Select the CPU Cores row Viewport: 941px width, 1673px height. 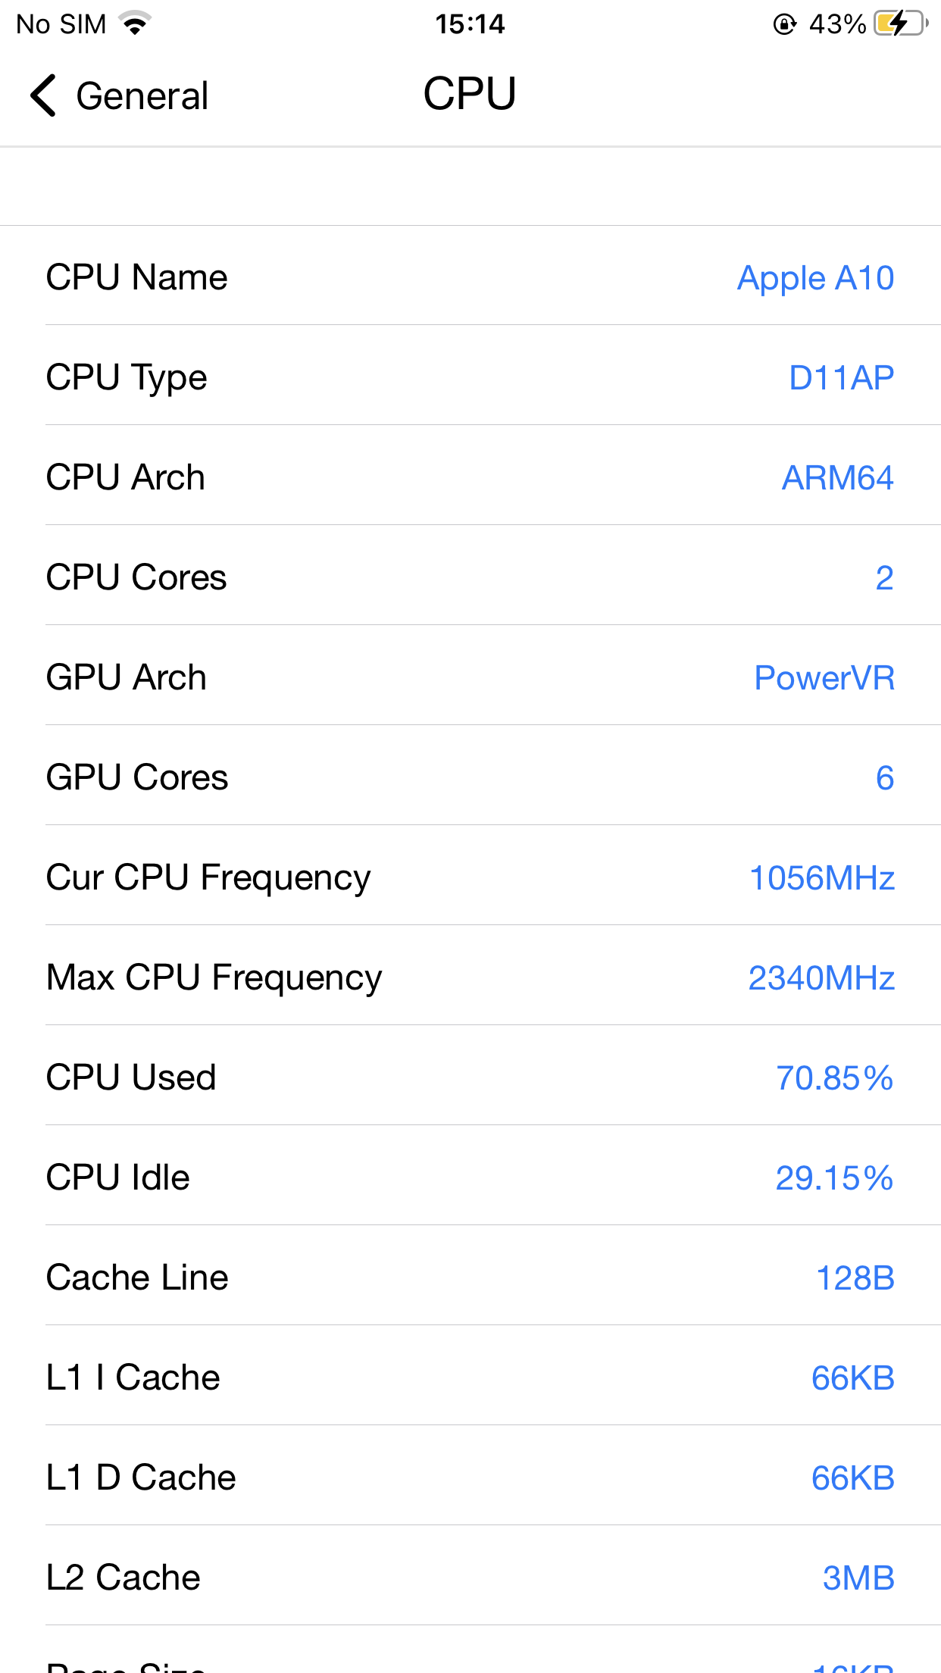pos(470,577)
